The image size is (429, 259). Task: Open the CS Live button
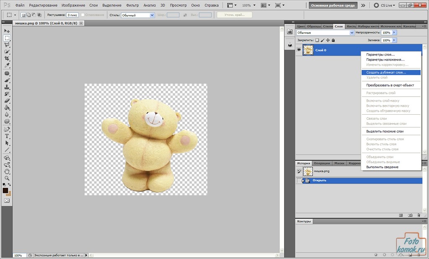coord(384,5)
